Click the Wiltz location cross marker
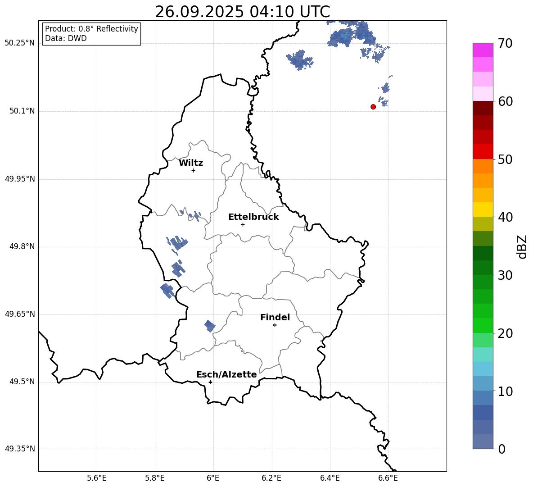Viewport: 533px width, 487px height. 194,170
